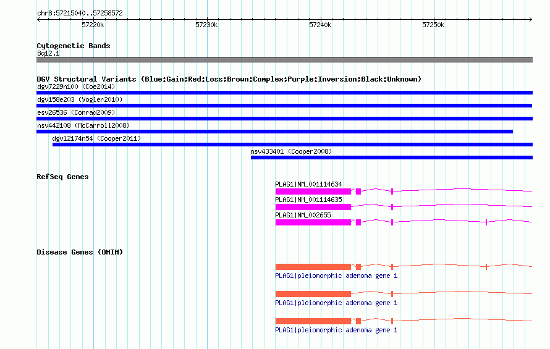The height and width of the screenshot is (349, 550).
Task: Click the blue gain bar under dgv7229n100
Action: (x=284, y=93)
